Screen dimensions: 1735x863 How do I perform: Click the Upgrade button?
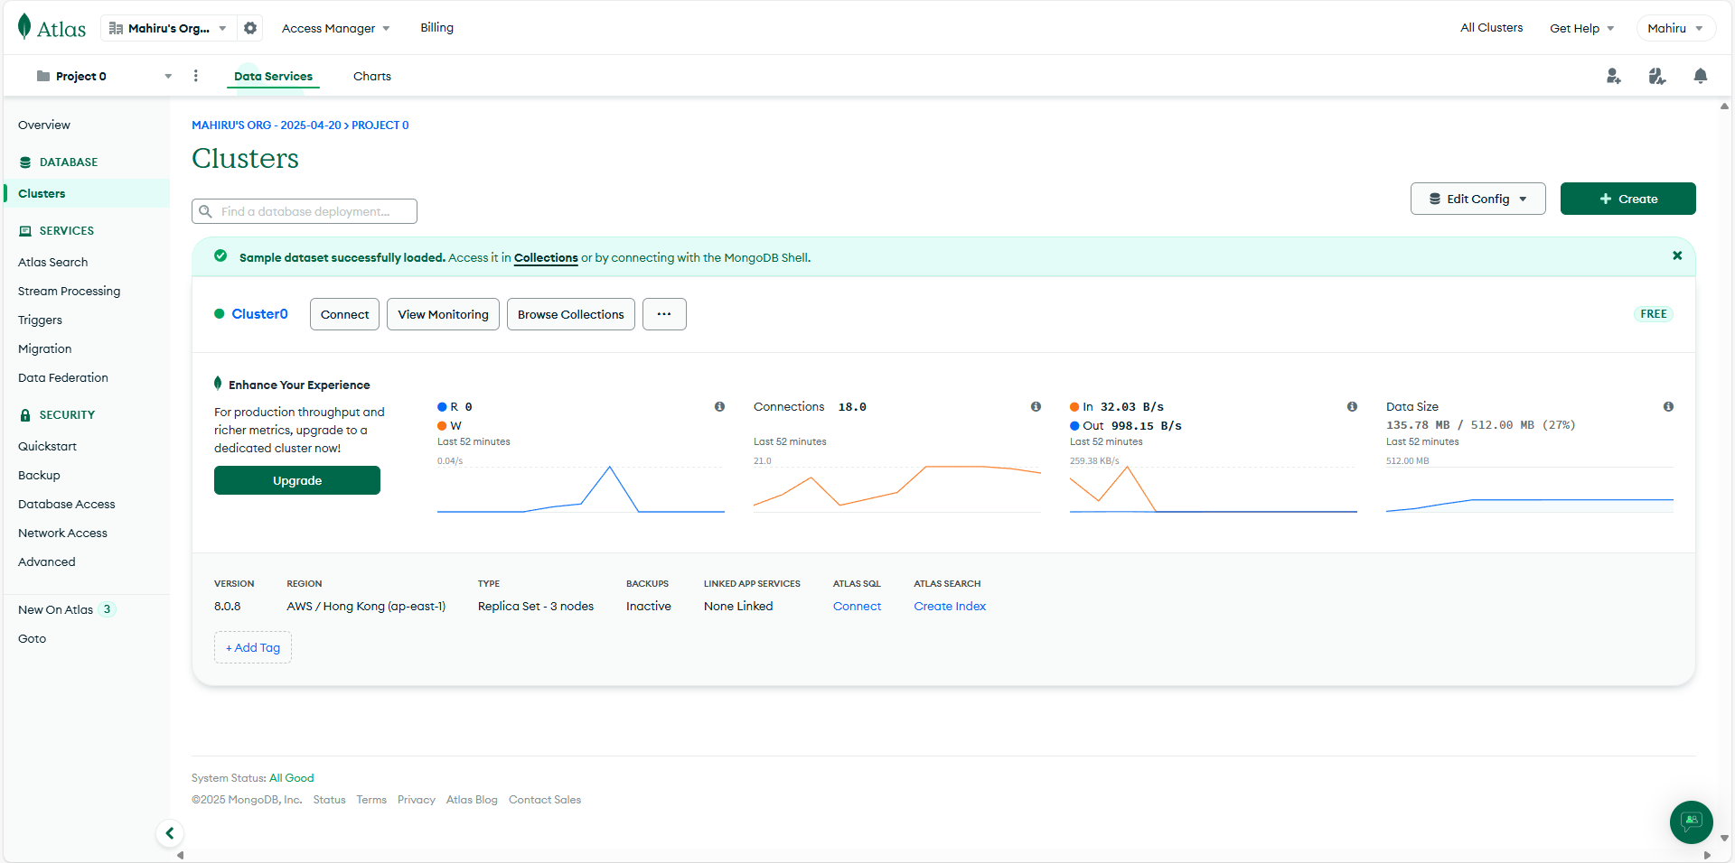click(297, 480)
